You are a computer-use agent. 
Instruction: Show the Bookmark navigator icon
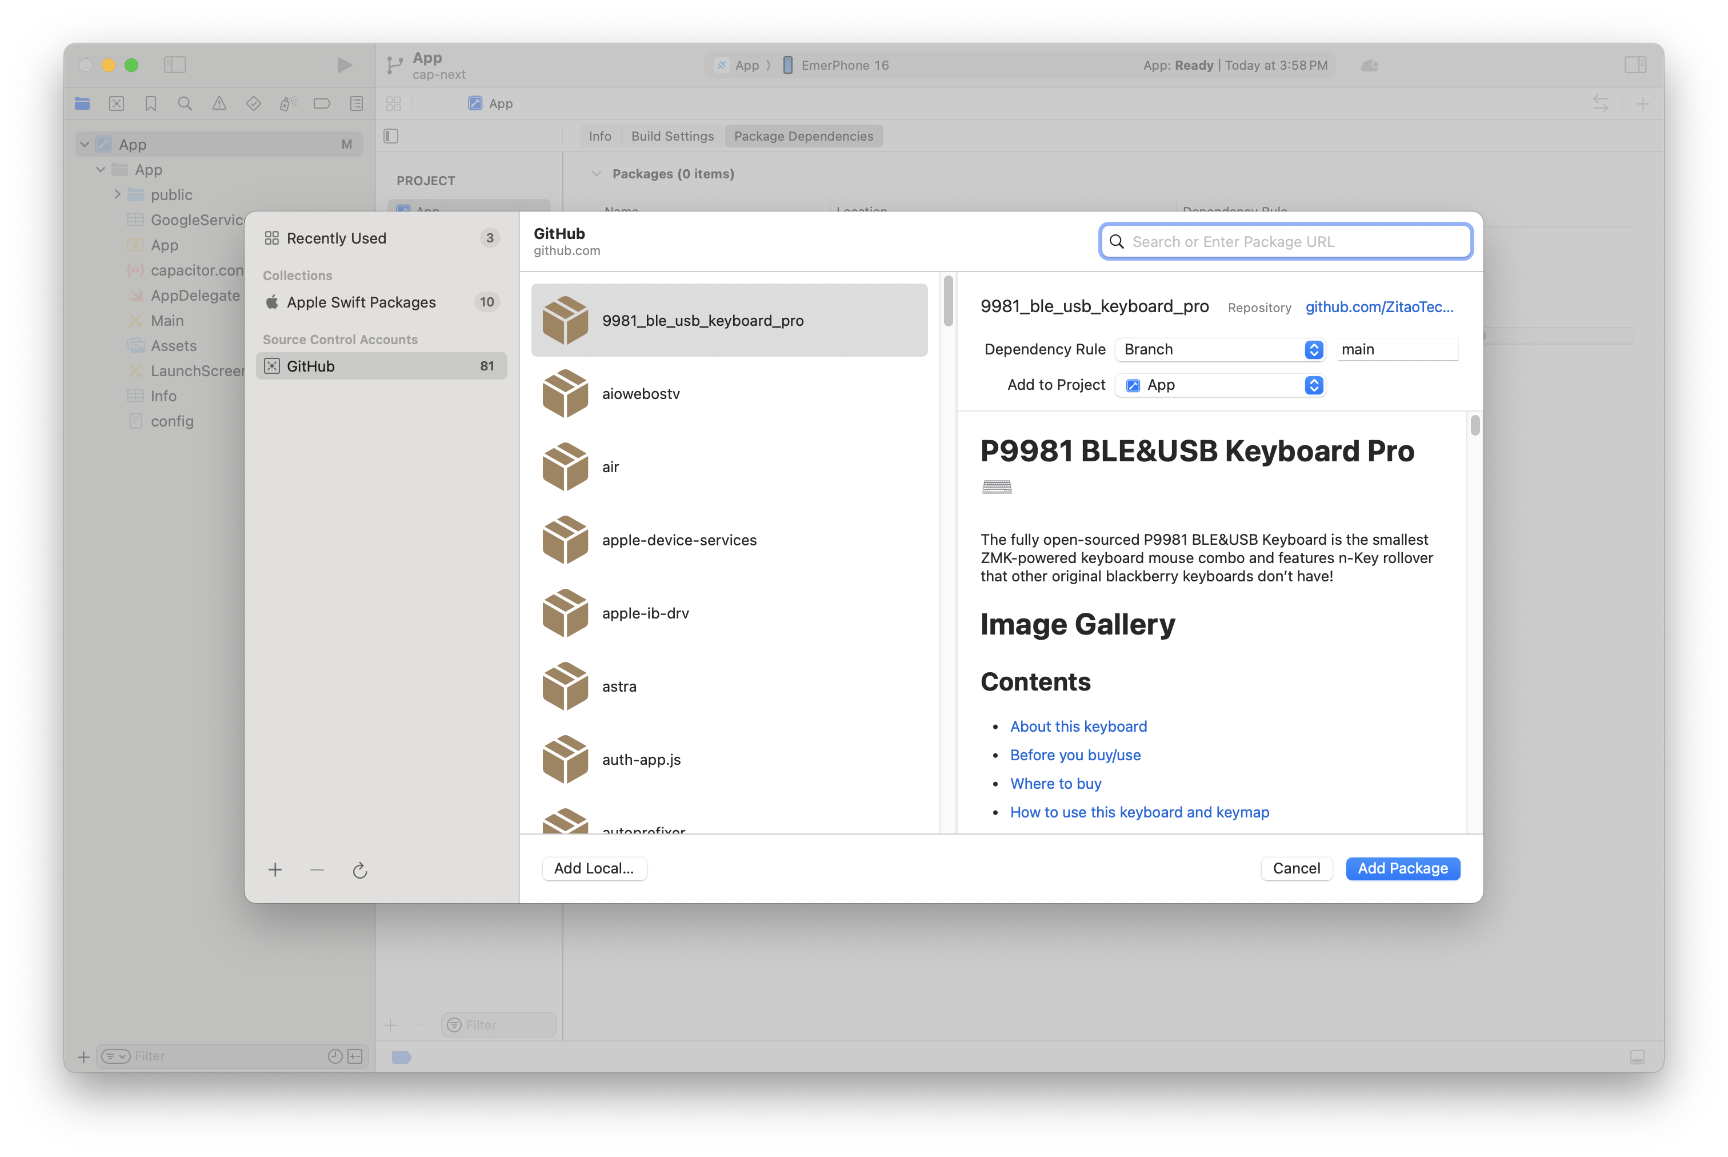[150, 104]
